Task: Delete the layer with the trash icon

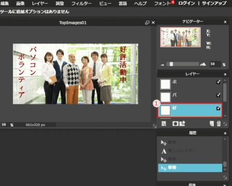Action: pos(219,123)
